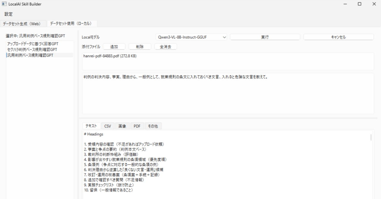The image size is (381, 199).
Task: Open the 設定 menu
Action: pyautogui.click(x=8, y=14)
